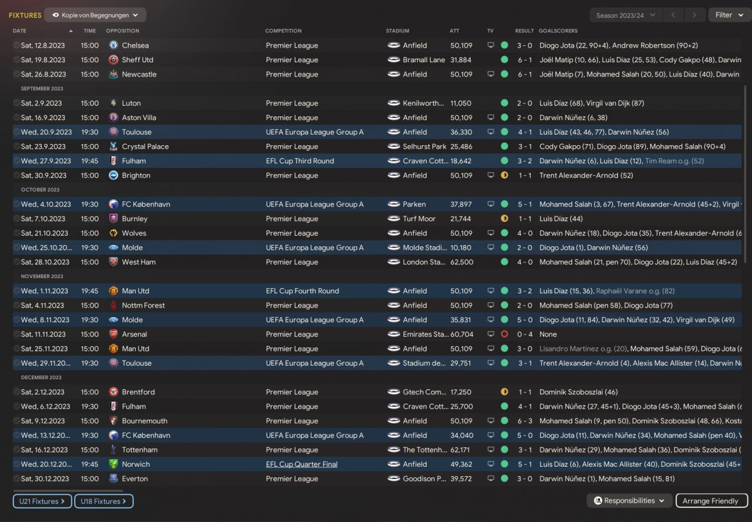The width and height of the screenshot is (752, 522).
Task: Click the green win indicator in Everton row
Action: [x=504, y=478]
